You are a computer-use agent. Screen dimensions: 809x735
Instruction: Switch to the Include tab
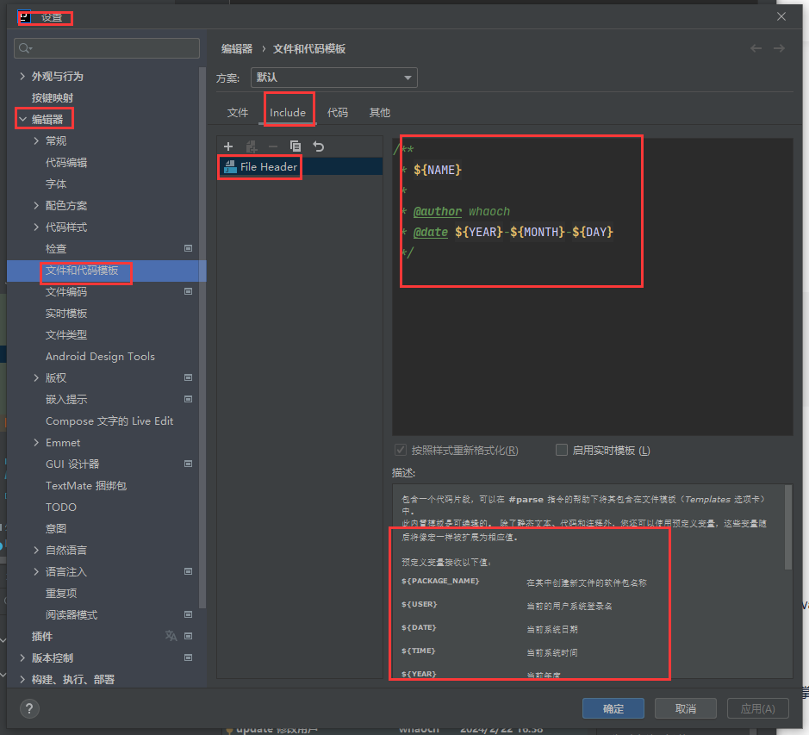288,113
